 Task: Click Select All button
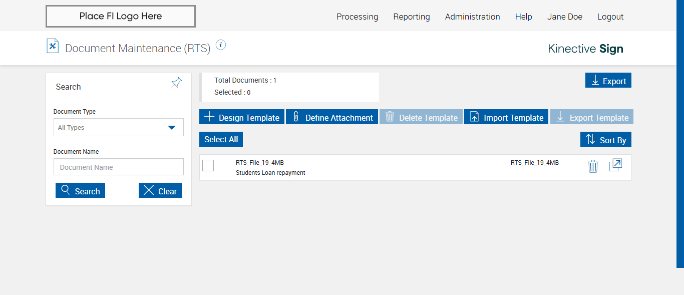221,139
